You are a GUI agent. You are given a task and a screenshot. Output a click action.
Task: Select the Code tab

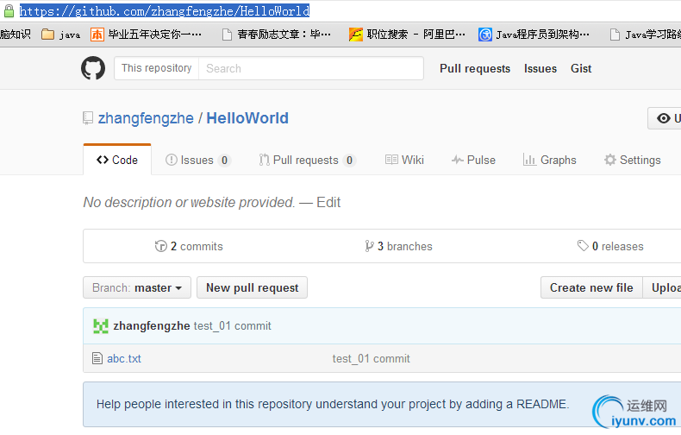pyautogui.click(x=117, y=160)
